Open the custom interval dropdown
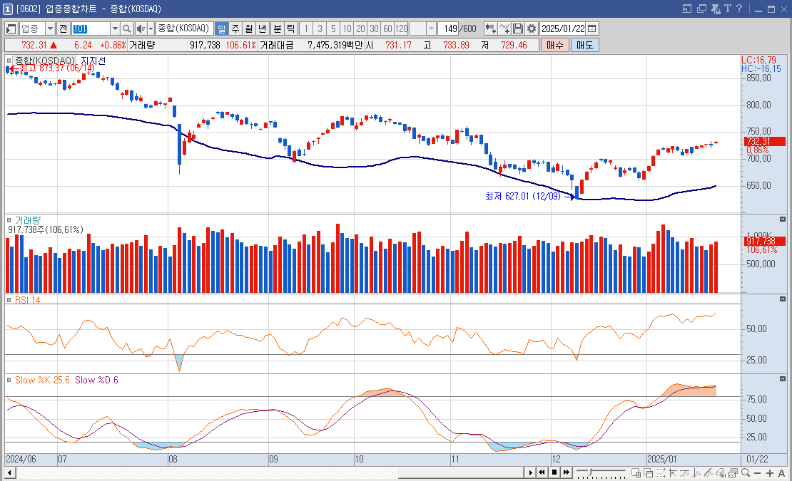 [x=431, y=29]
